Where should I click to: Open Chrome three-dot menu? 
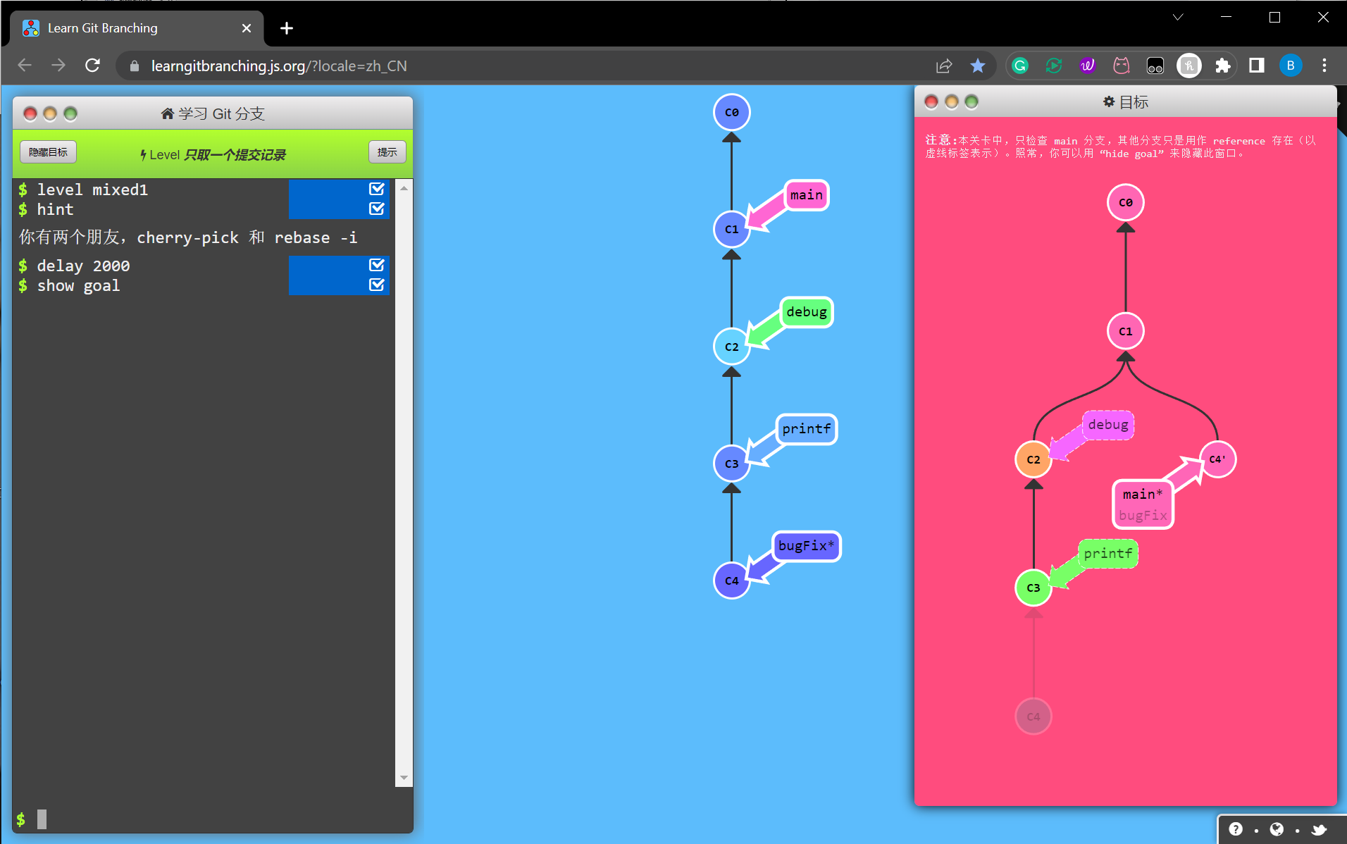coord(1324,66)
